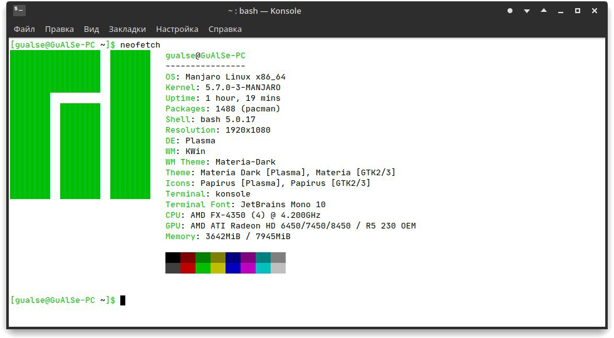Click 'Memory: 3642MiB / 7945MiB' line
Viewport: 614px width, 338px height.
228,237
